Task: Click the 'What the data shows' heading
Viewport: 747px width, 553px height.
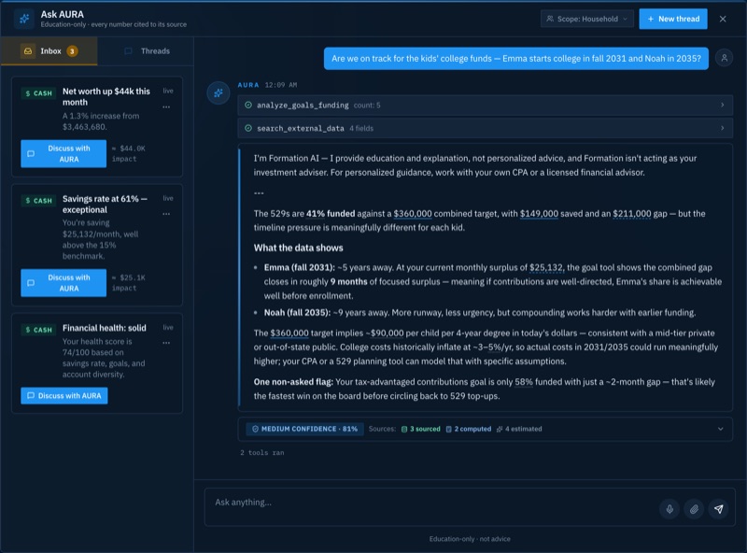Action: tap(298, 248)
